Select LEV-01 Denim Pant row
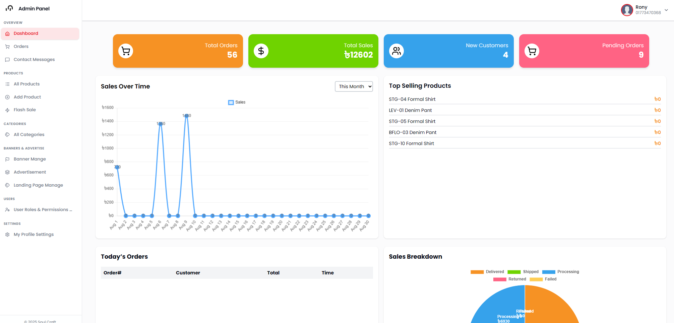Viewport: 674px width, 323px height. click(525, 110)
